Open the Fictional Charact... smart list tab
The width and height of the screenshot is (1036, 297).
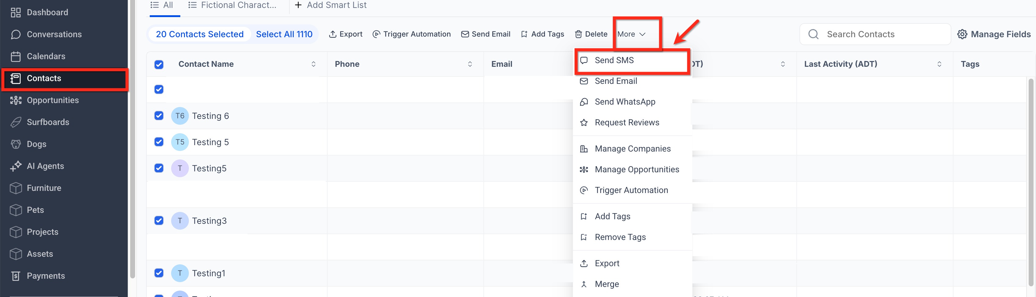tap(232, 5)
